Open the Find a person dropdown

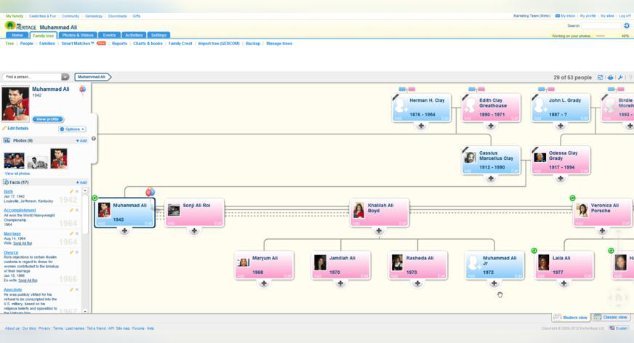pyautogui.click(x=65, y=77)
